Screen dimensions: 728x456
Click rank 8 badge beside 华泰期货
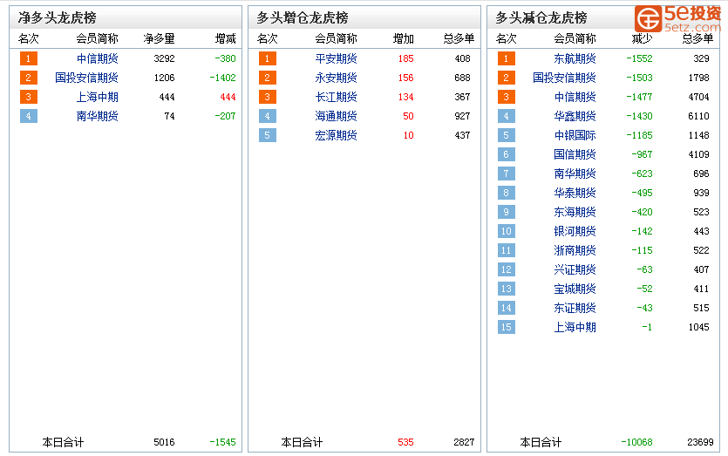coord(506,193)
